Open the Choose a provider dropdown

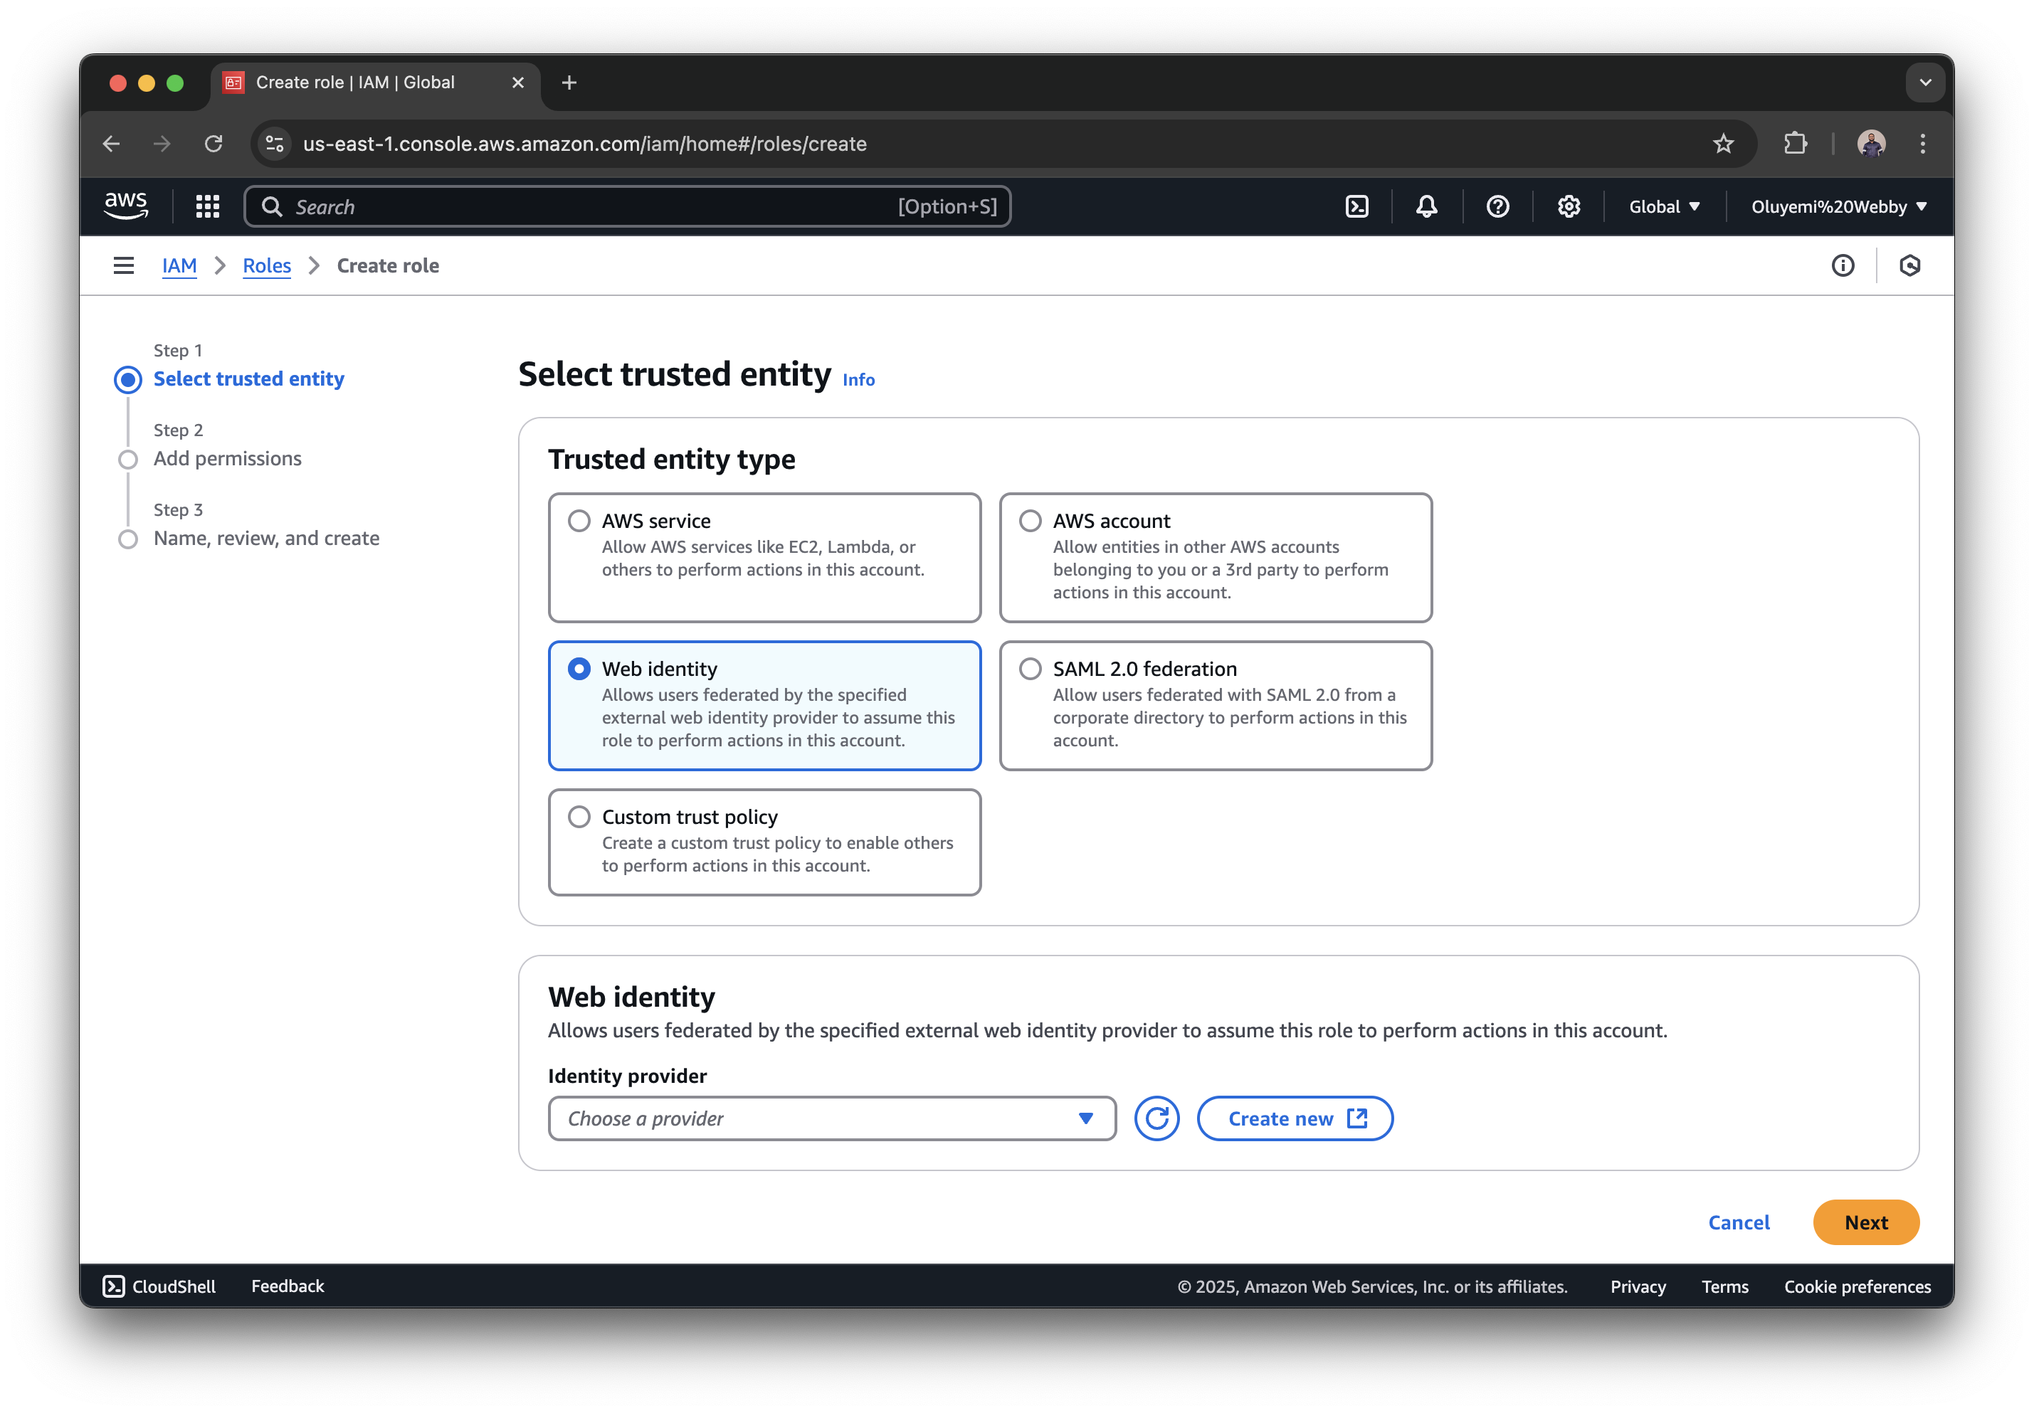pos(831,1118)
